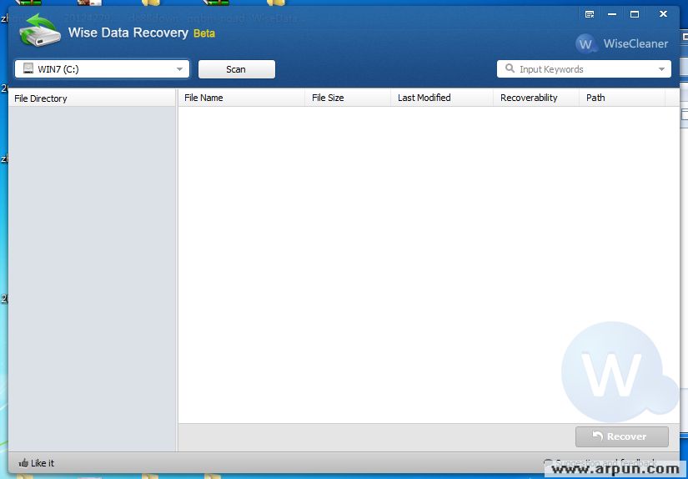The image size is (688, 479).
Task: Close the Wise Data Recovery window
Action: coord(663,14)
